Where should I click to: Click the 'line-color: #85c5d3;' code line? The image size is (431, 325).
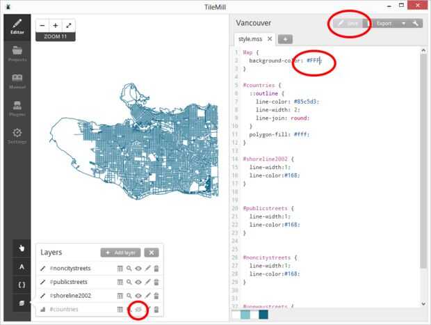tap(287, 102)
